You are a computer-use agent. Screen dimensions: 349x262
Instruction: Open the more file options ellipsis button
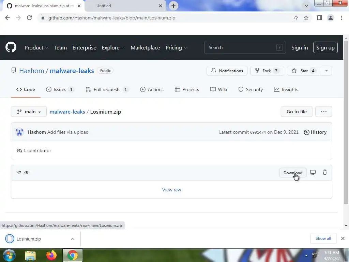pyautogui.click(x=324, y=112)
